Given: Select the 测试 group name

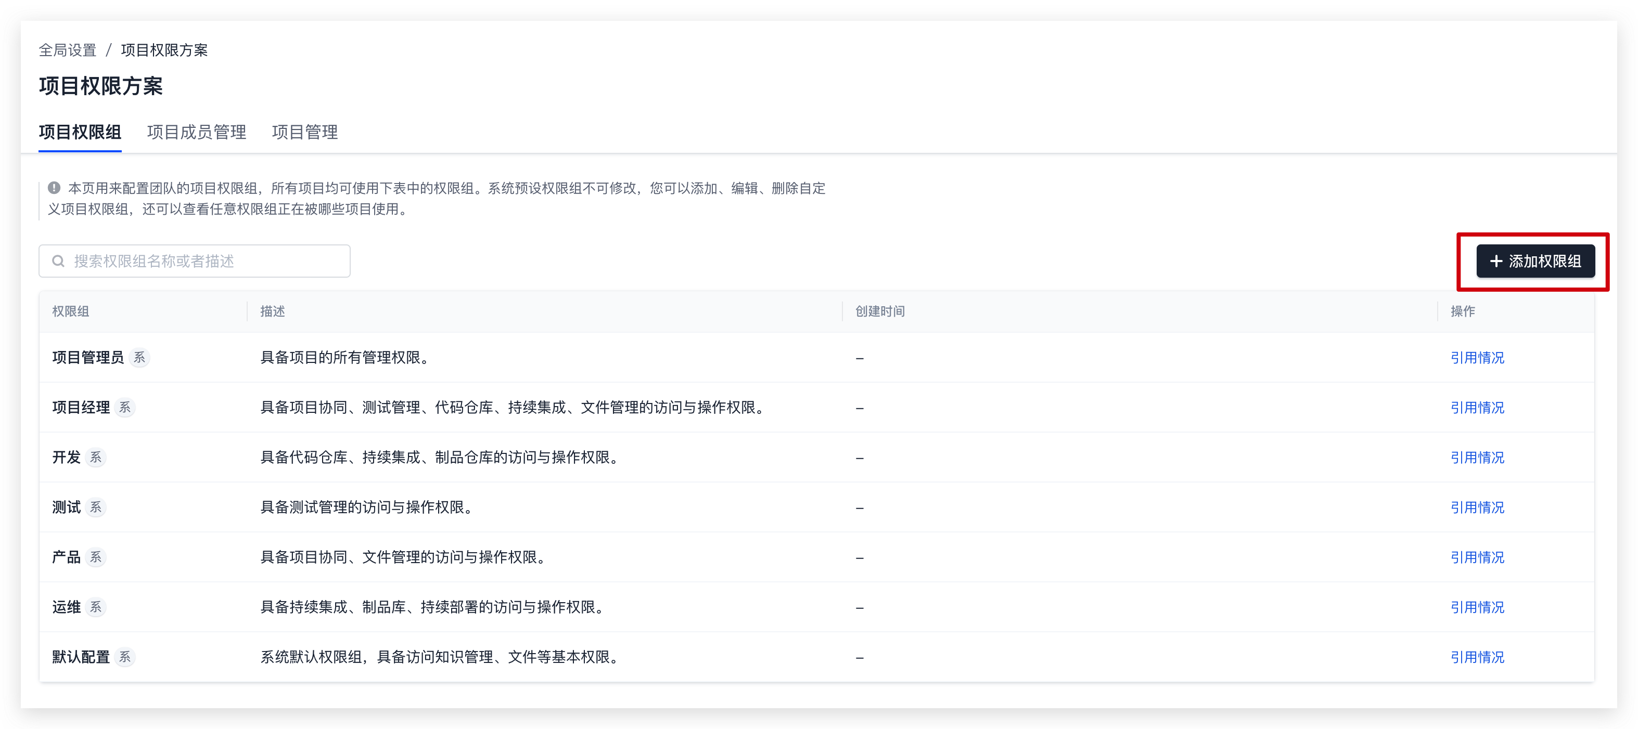Looking at the screenshot, I should pos(66,507).
